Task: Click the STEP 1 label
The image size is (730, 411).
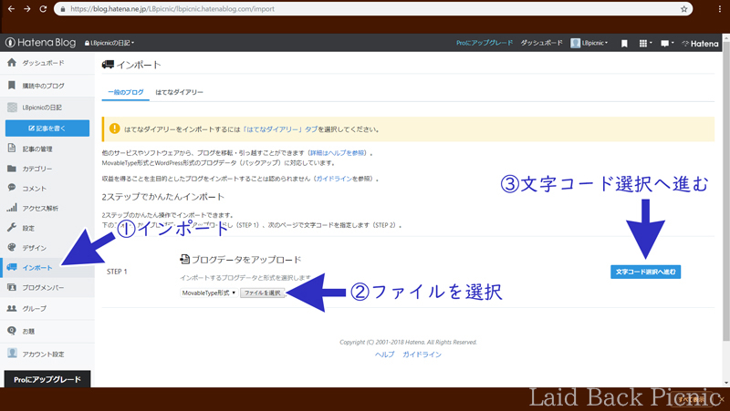Action: click(x=117, y=272)
